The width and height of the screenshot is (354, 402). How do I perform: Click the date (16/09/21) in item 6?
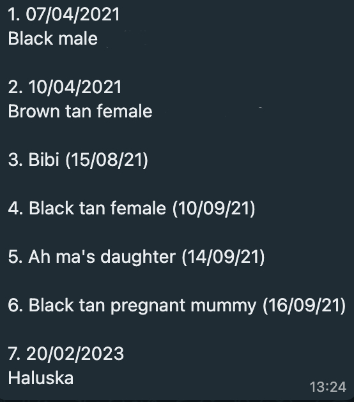pos(304,306)
